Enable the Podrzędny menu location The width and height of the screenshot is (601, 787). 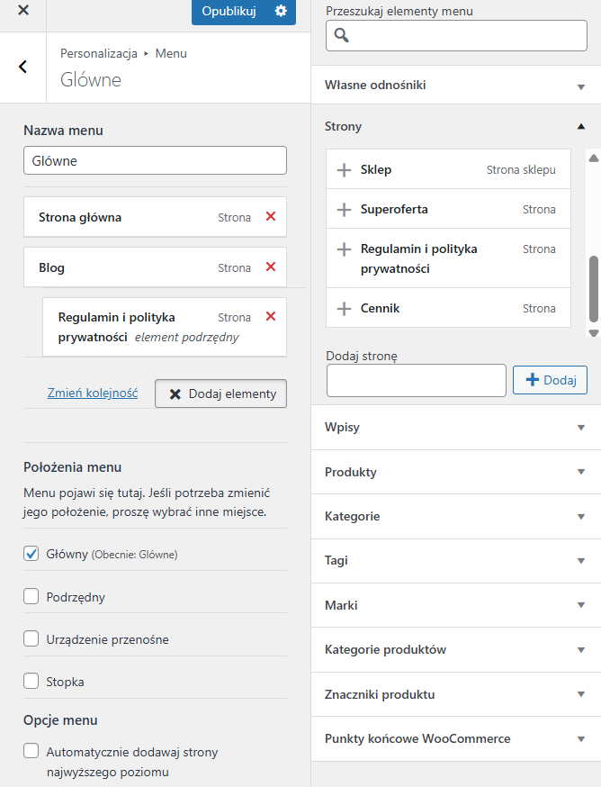[x=31, y=596]
